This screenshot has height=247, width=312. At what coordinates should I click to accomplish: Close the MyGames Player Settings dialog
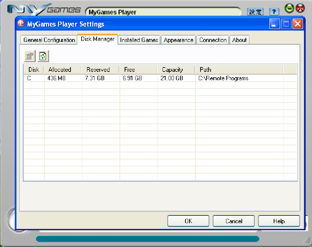298,24
